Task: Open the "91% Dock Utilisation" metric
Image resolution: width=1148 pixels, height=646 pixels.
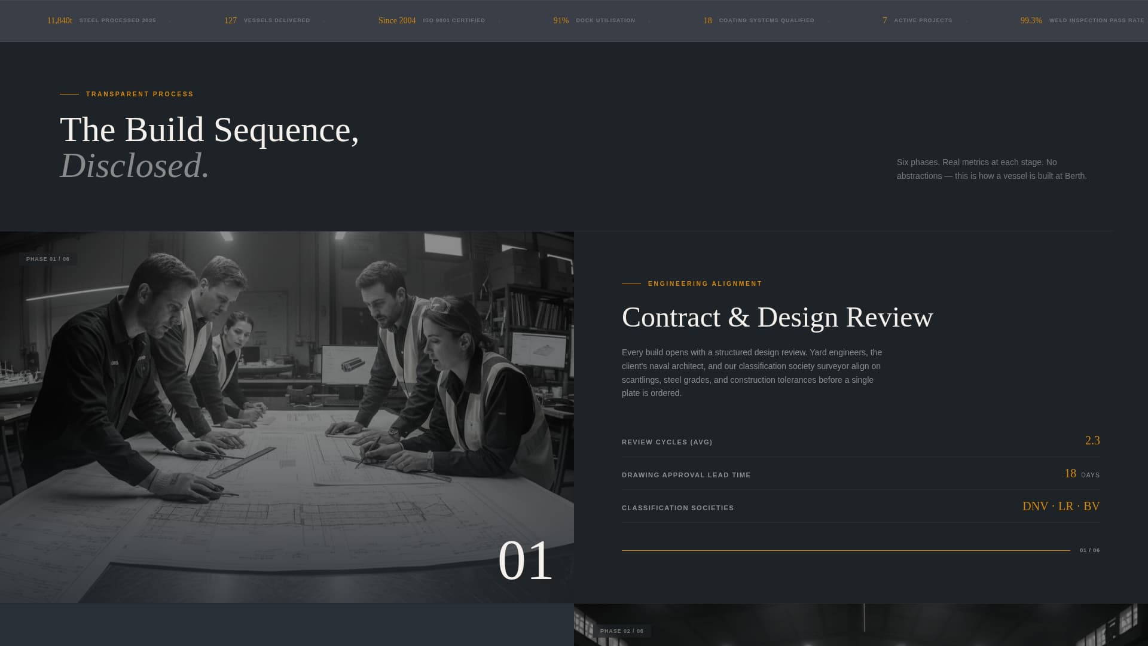Action: pos(594,20)
